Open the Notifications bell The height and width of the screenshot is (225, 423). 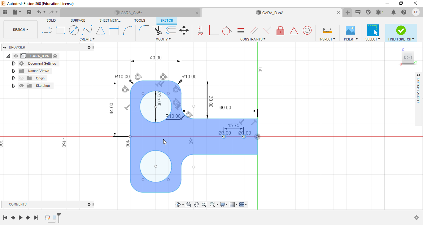tap(394, 12)
